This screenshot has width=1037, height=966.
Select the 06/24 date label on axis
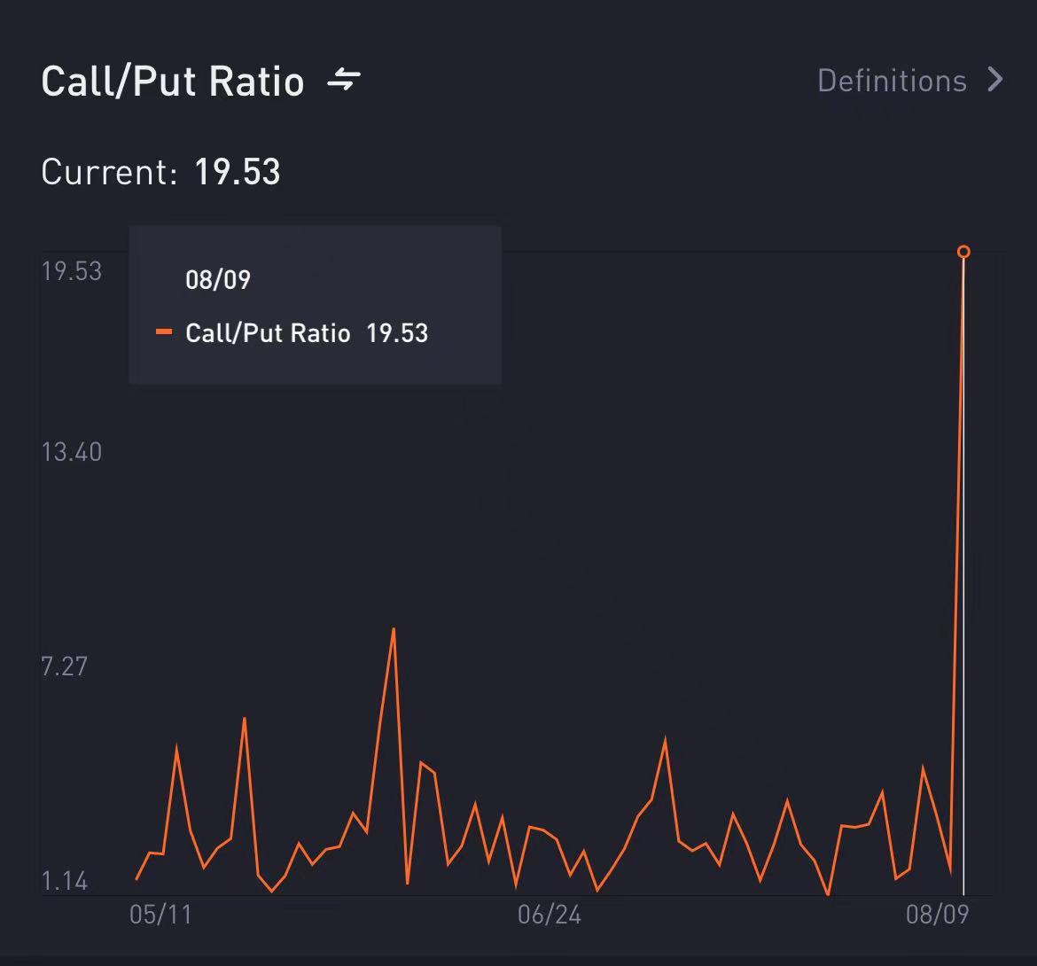[x=549, y=915]
